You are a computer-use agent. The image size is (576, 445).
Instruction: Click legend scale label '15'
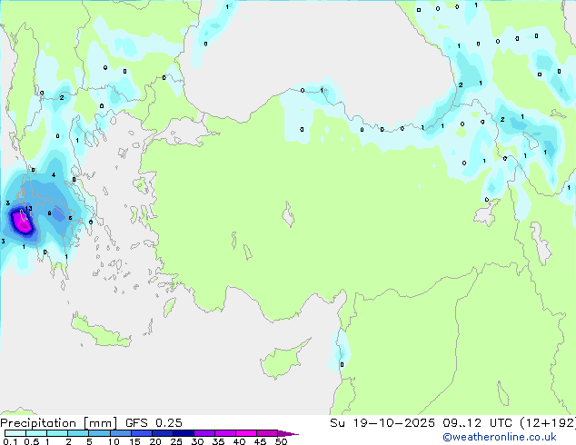coord(134,441)
